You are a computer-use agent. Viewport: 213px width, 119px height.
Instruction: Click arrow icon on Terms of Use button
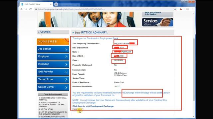(x=66, y=80)
